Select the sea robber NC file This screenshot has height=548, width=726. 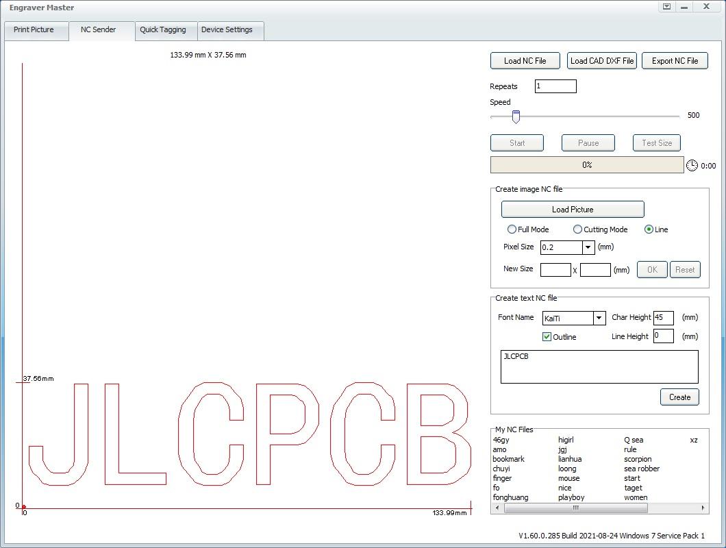642,469
